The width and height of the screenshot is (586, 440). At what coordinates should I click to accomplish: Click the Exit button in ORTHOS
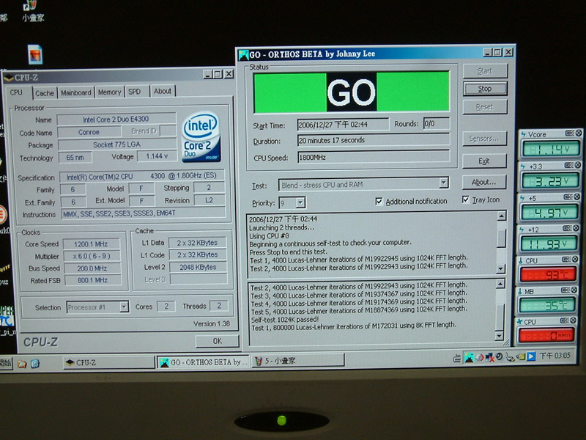(484, 161)
